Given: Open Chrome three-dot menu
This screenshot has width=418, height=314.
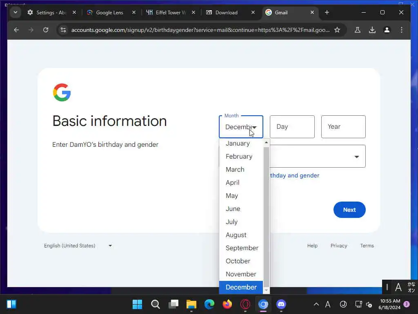Looking at the screenshot, I should (402, 30).
